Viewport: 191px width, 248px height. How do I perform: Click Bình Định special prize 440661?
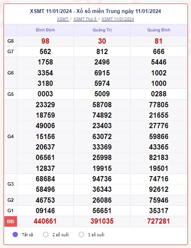45,221
